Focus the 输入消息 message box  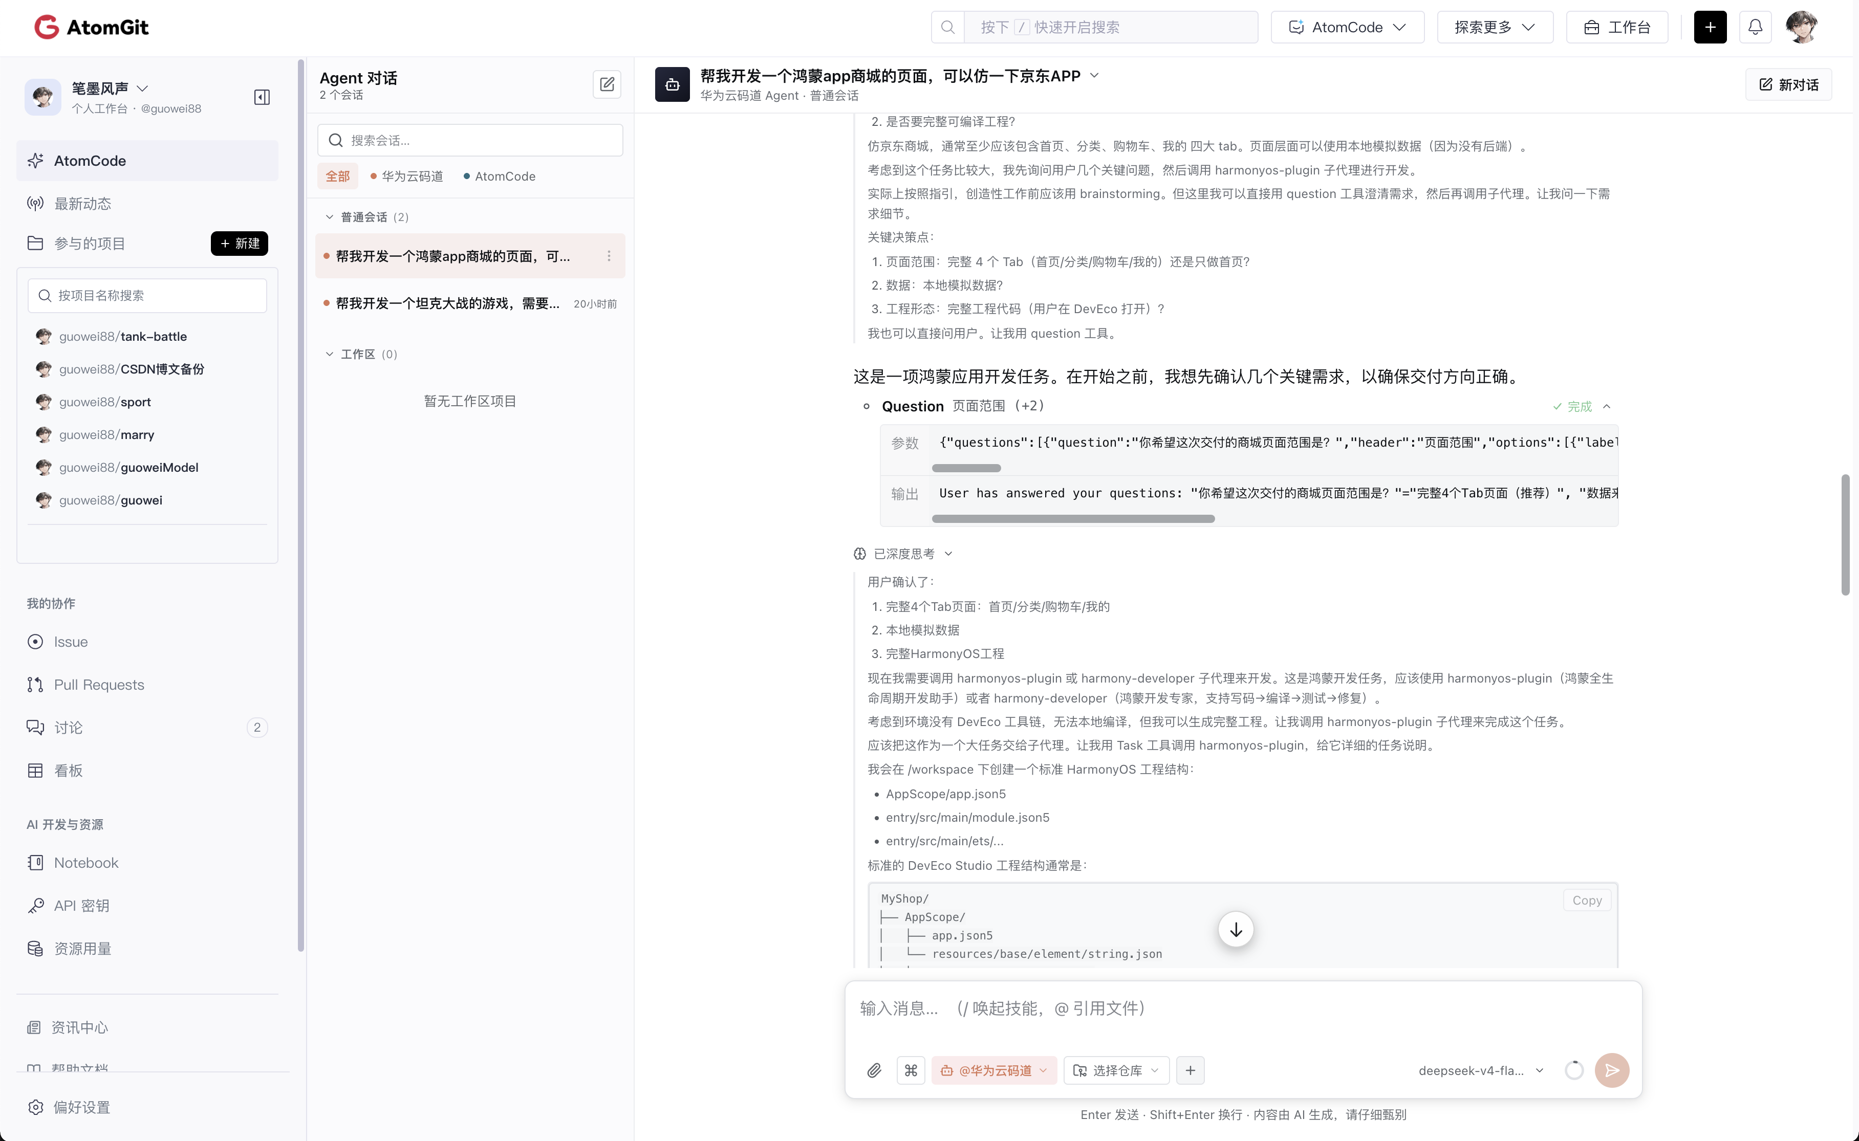click(x=1243, y=1009)
